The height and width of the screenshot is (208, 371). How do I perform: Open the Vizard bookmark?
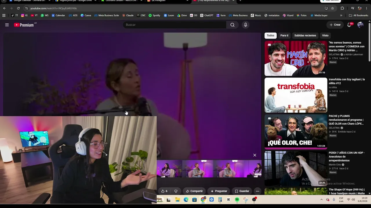tap(288, 15)
